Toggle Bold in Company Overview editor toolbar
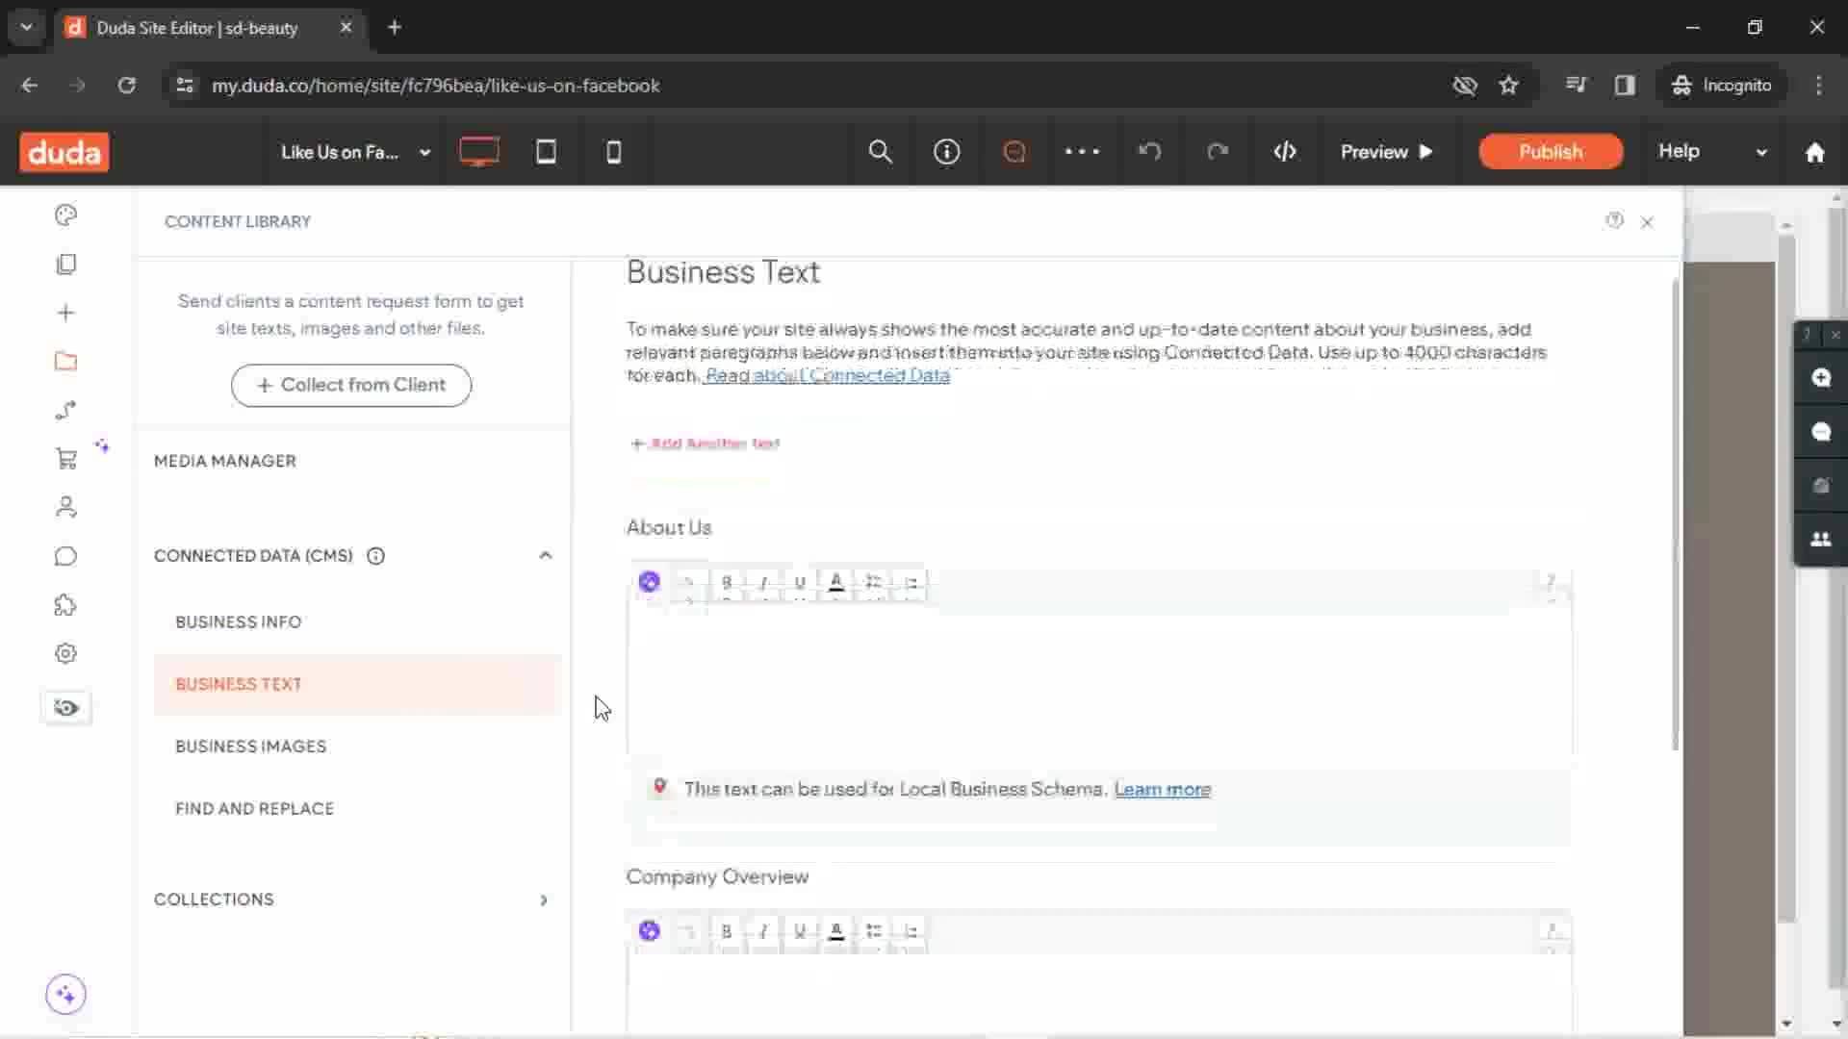The height and width of the screenshot is (1039, 1848). pyautogui.click(x=727, y=931)
